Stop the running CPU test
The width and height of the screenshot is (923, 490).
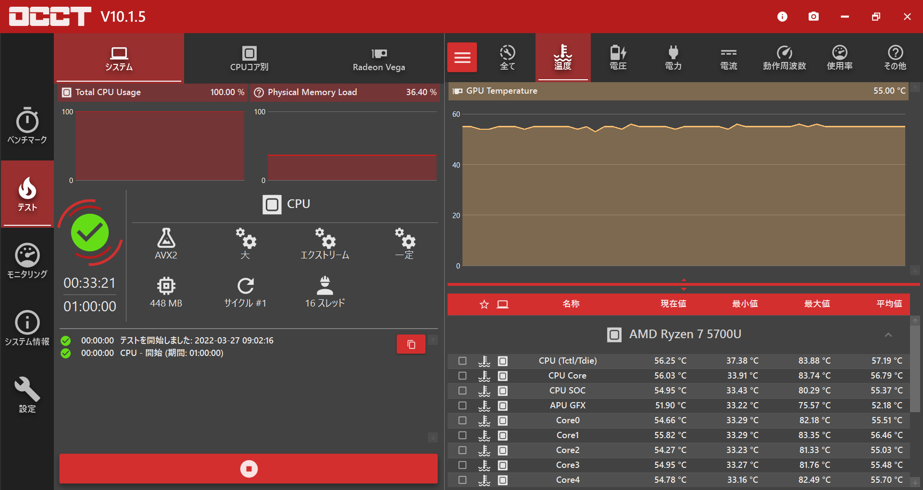point(249,468)
